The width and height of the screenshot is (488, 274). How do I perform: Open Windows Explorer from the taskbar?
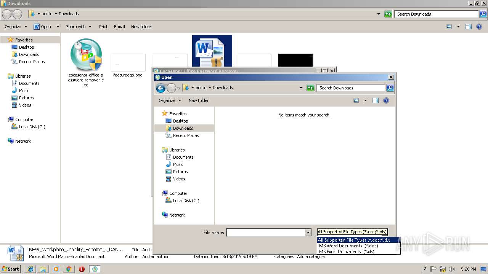point(43,269)
